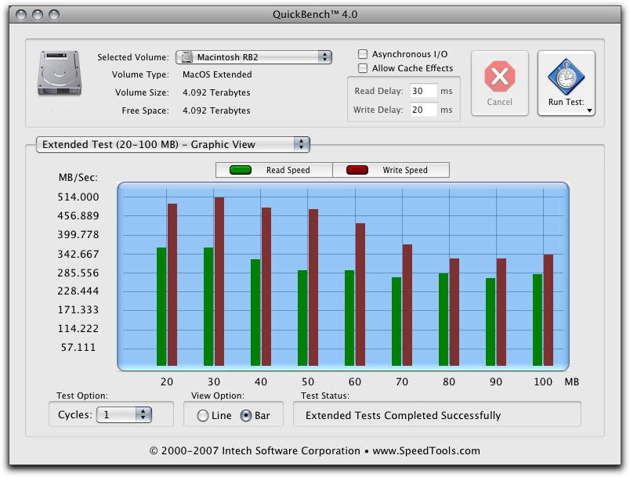Click the MacOS Extended volume type text
630x477 pixels.
click(x=217, y=74)
